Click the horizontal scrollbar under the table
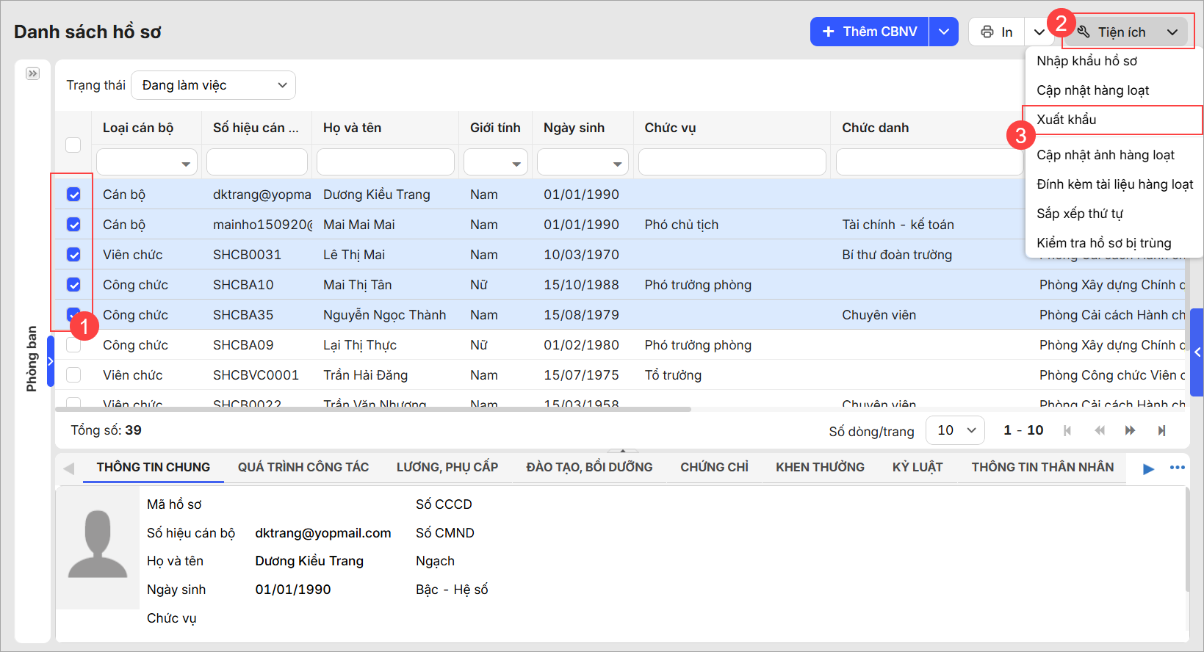Screen dimensions: 1204x652 373,410
